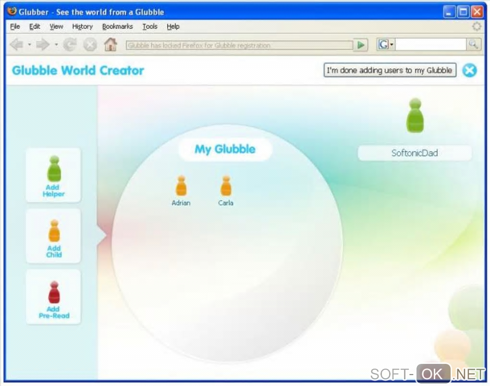Open the Google search engine dropdown
This screenshot has width=490, height=386.
tap(386, 45)
